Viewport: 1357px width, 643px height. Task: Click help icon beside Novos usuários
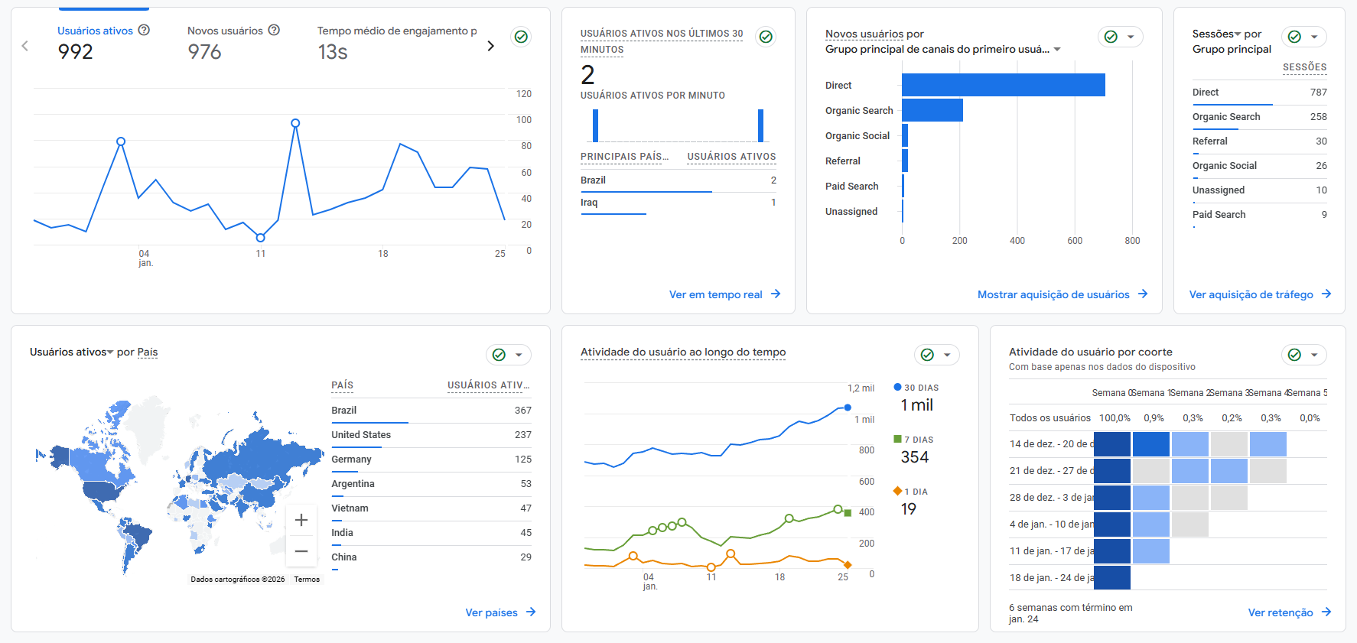(274, 31)
